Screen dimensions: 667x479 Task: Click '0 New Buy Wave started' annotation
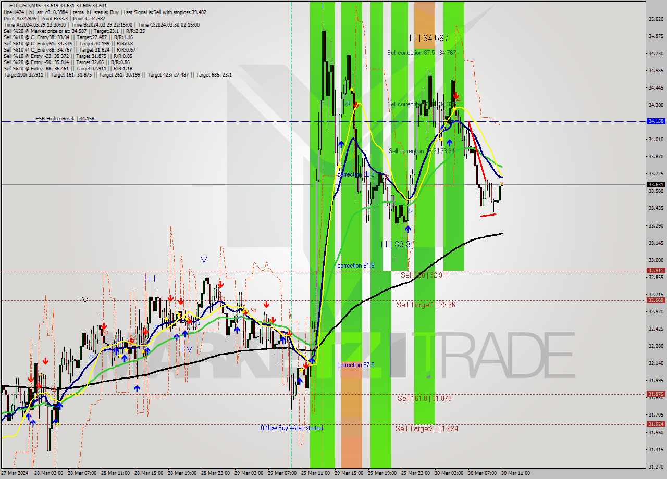292,428
